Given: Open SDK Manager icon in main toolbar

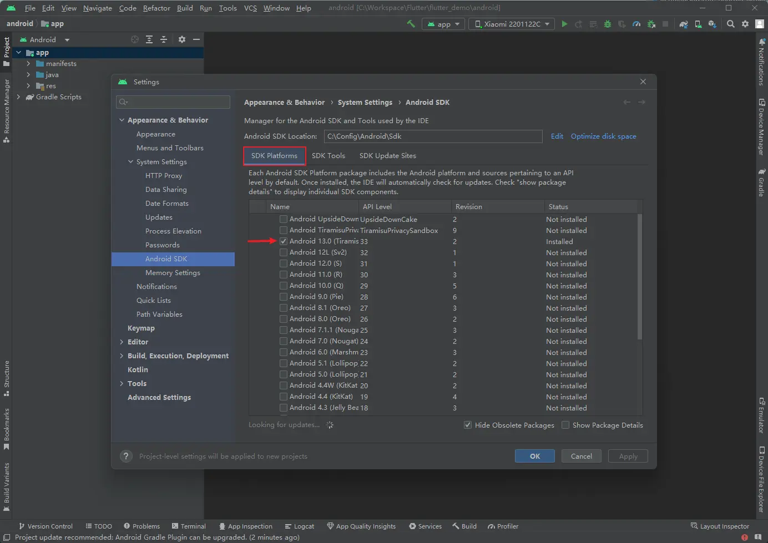Looking at the screenshot, I should (x=712, y=24).
